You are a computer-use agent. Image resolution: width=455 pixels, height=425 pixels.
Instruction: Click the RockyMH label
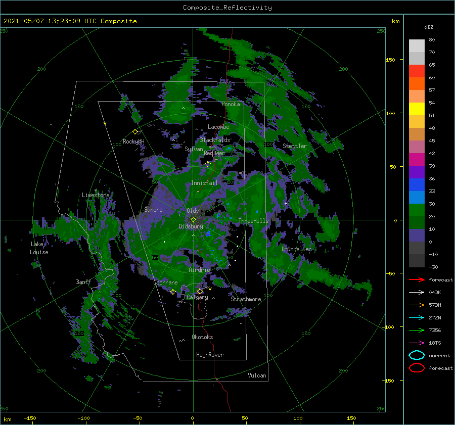133,141
